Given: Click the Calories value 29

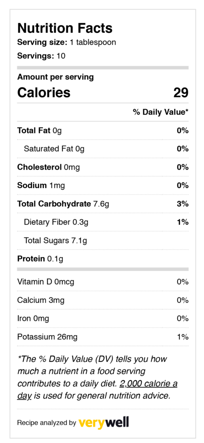Looking at the screenshot, I should [181, 93].
